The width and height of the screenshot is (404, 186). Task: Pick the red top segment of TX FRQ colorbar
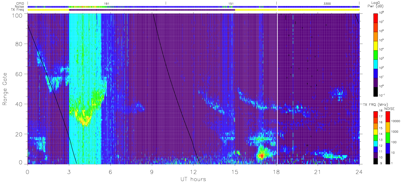376,114
